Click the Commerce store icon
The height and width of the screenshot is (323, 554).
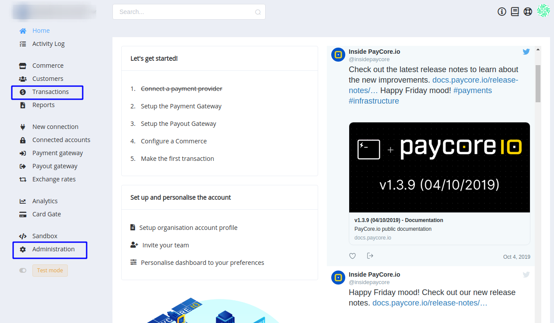click(x=23, y=66)
